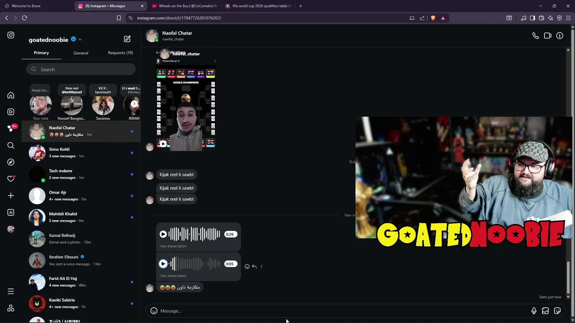Viewport: 575px width, 323px height.
Task: View transcription of 0:26 voice message
Action: coord(173,246)
